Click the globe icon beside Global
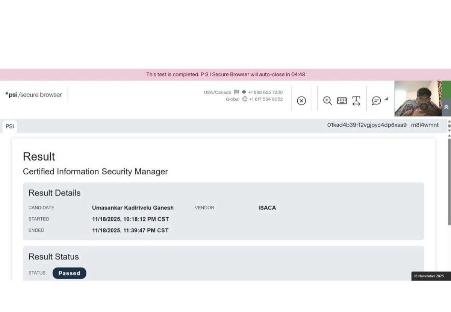Image resolution: width=451 pixels, height=312 pixels. 245,99
